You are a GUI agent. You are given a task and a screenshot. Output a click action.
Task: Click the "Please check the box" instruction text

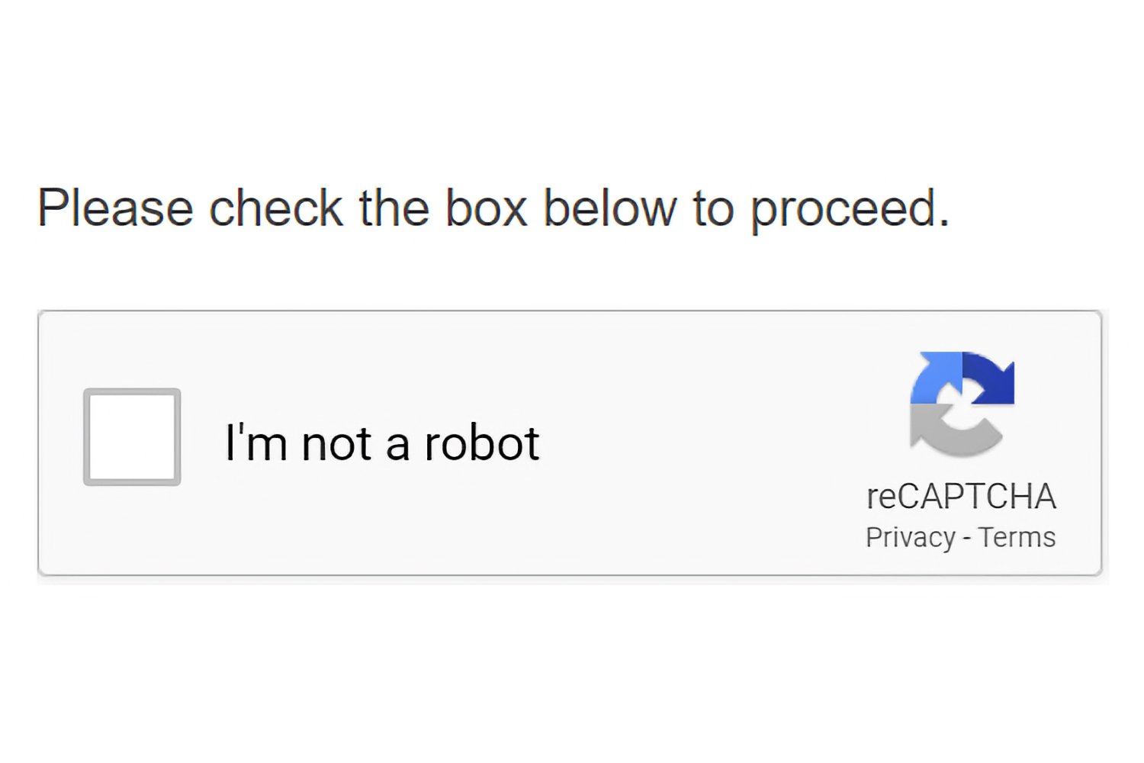coord(493,208)
